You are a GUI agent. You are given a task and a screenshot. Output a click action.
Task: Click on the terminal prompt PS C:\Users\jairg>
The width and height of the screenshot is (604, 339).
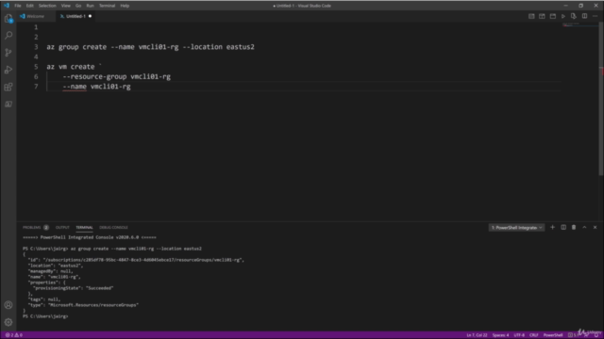point(45,316)
